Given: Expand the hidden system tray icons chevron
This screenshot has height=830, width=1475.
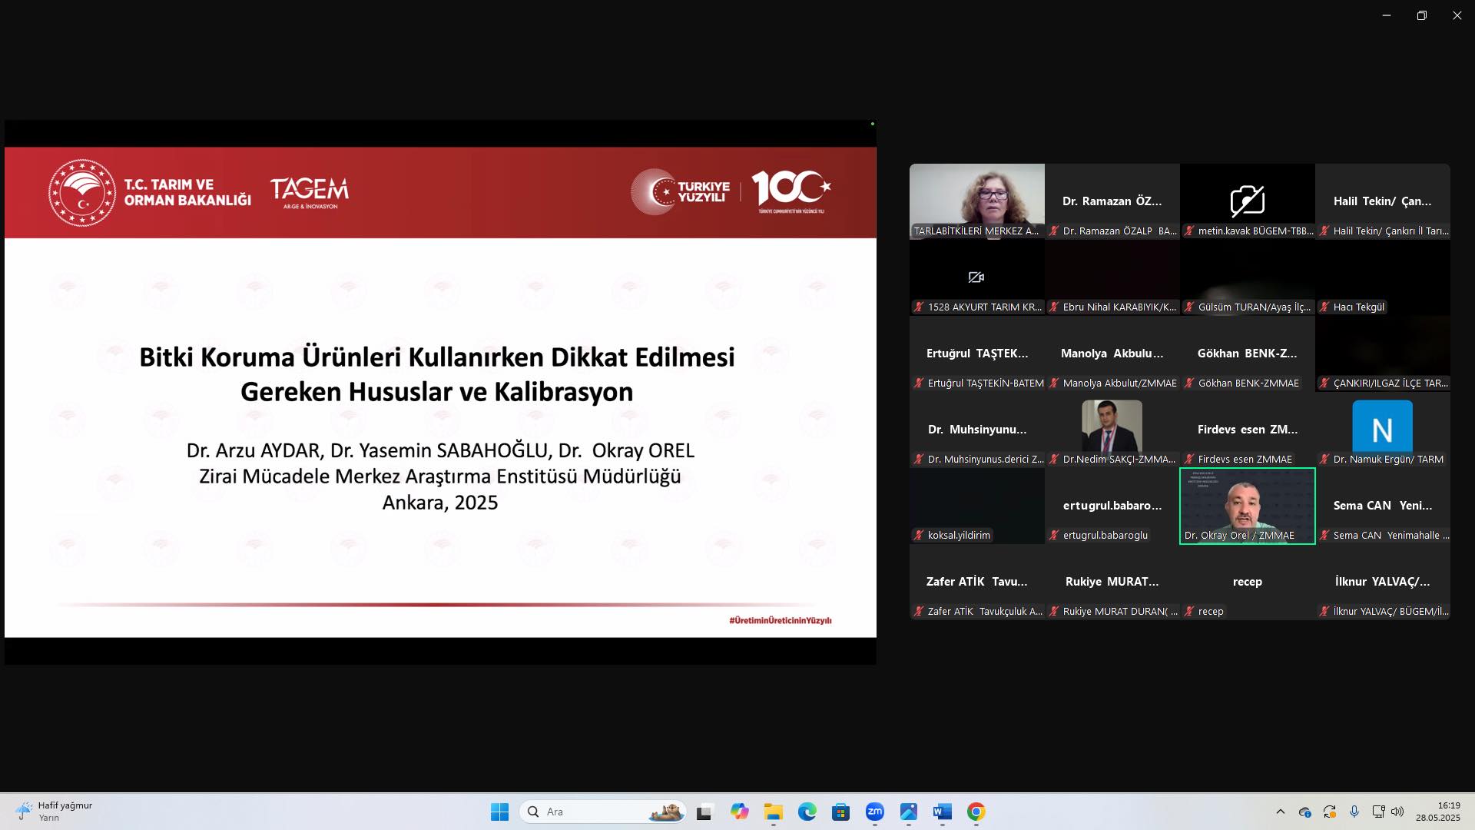Looking at the screenshot, I should pos(1280,812).
